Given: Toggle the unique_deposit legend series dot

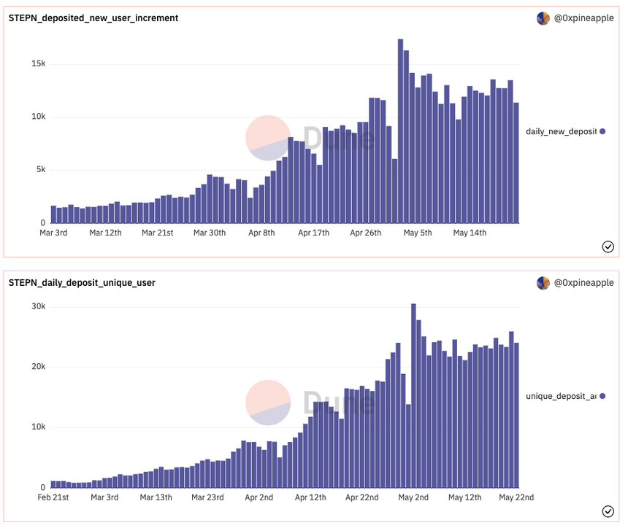Looking at the screenshot, I should (602, 396).
